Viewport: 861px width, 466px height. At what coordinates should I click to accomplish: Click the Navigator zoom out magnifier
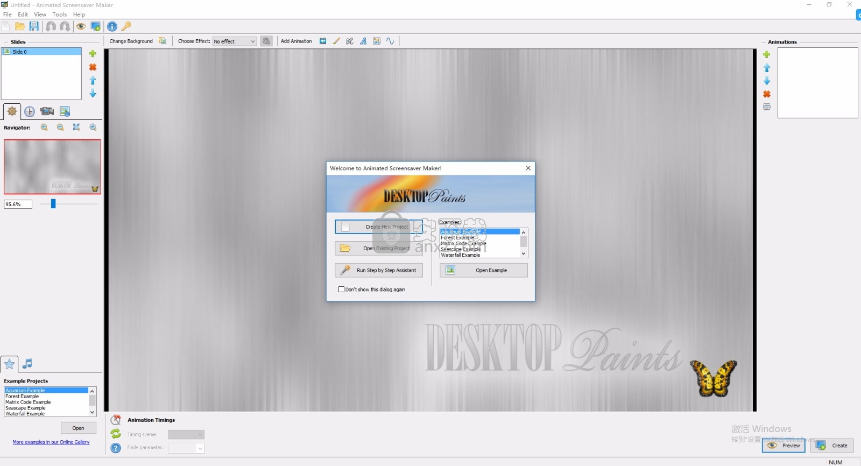pos(60,128)
